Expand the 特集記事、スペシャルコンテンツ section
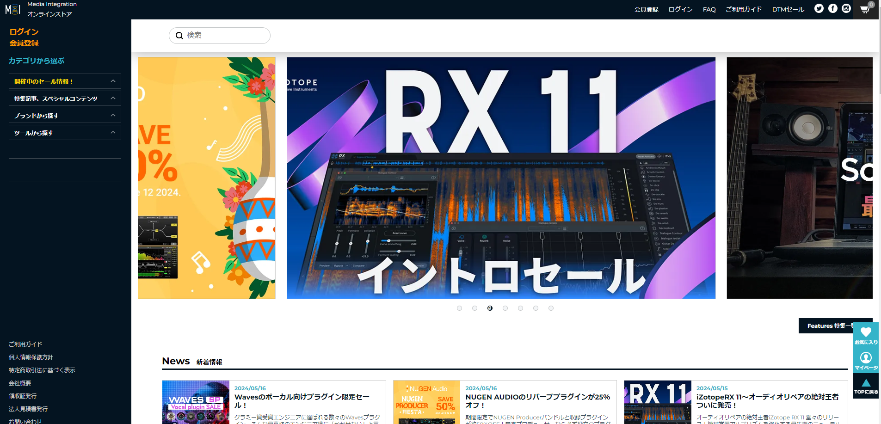 coord(65,98)
